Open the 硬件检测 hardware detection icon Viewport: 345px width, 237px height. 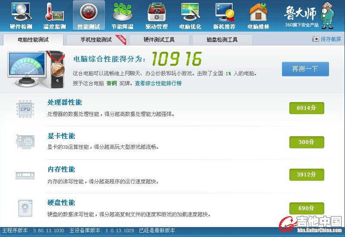[x=21, y=16]
